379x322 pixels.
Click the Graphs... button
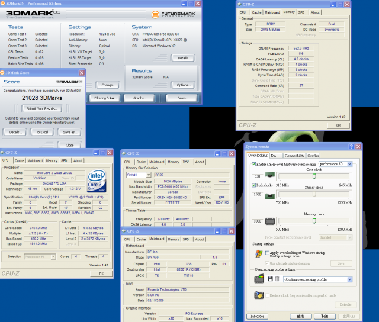tap(140, 98)
